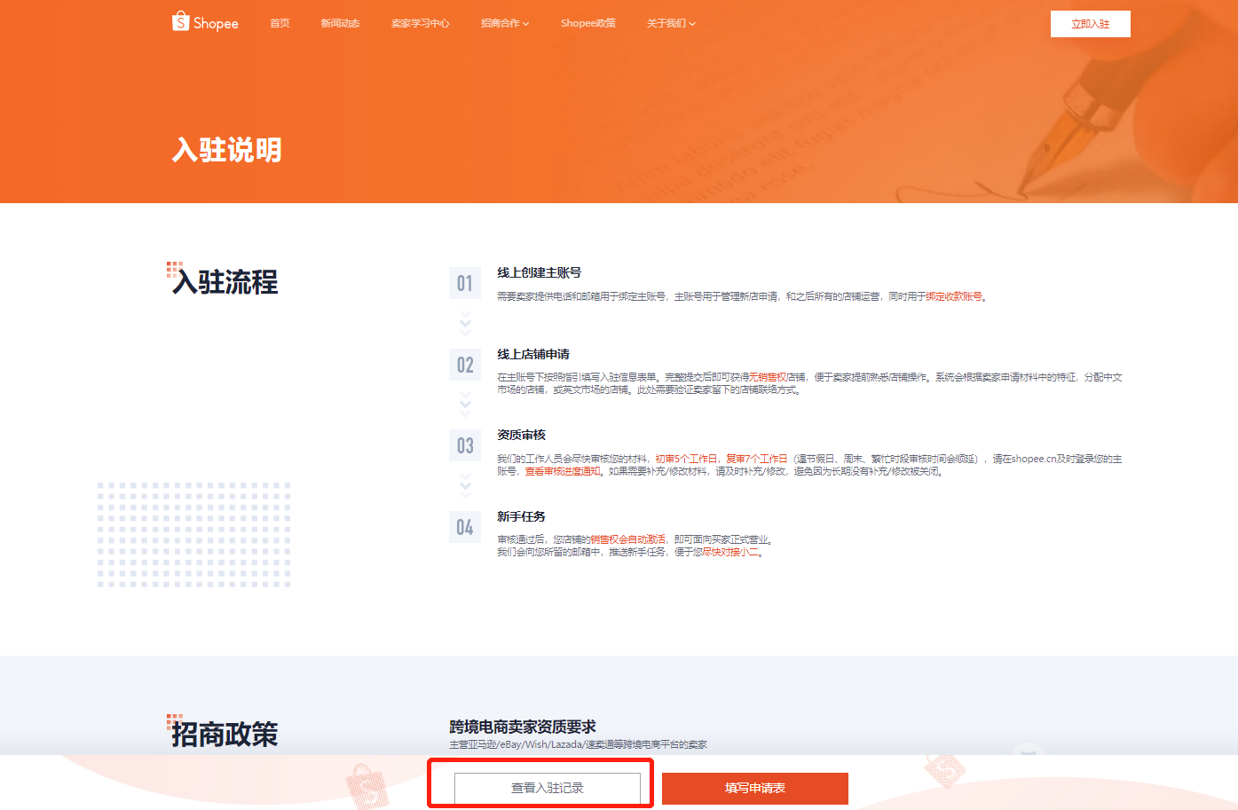Viewport: 1238px width, 810px height.
Task: Click the 招商政策 section title
Action: click(x=225, y=735)
